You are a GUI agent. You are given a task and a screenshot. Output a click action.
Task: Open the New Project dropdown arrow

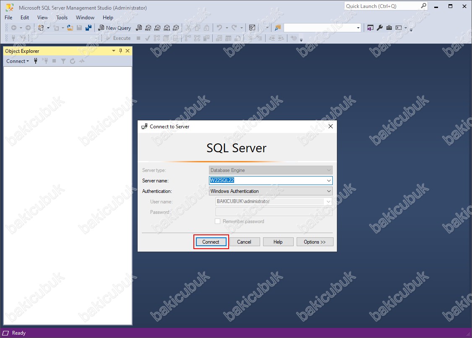[x=48, y=28]
